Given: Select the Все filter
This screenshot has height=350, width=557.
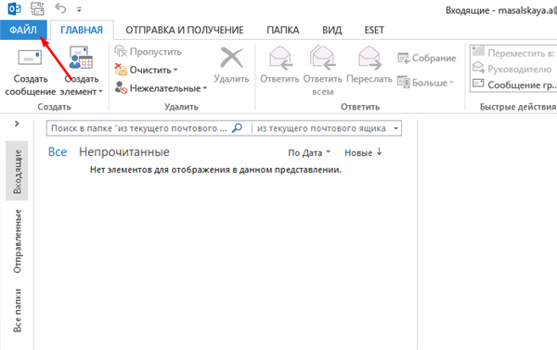Looking at the screenshot, I should point(58,152).
